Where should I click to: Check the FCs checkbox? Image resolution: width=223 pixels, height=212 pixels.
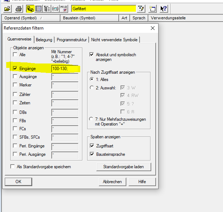15,128
